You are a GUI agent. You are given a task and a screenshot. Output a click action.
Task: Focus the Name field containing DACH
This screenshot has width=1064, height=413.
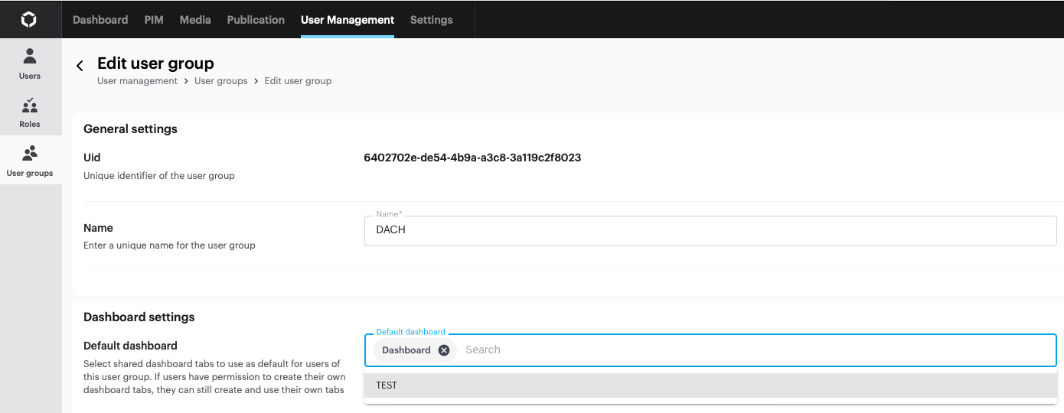tap(710, 230)
